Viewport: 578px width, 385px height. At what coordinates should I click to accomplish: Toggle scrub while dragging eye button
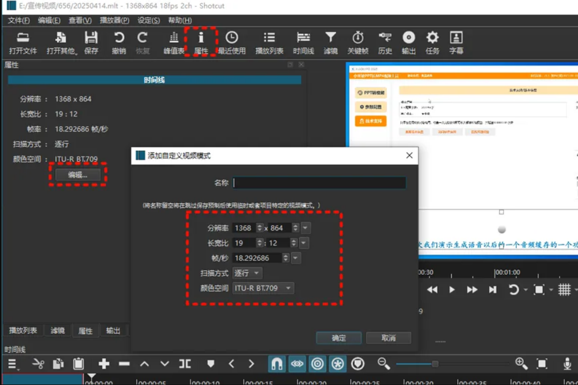click(x=297, y=364)
